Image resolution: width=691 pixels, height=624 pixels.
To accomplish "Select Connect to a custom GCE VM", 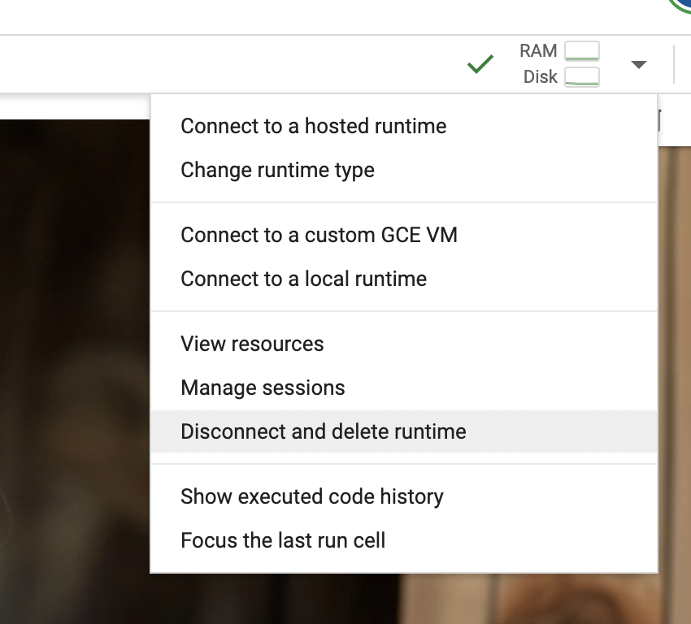I will (x=404, y=235).
